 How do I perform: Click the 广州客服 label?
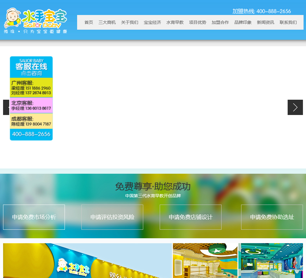pyautogui.click(x=22, y=83)
